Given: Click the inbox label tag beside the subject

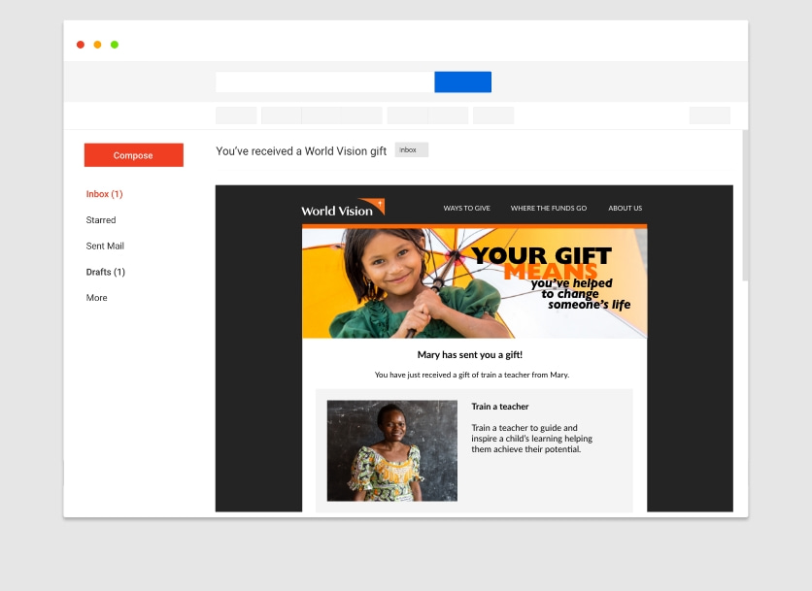Looking at the screenshot, I should pos(411,150).
